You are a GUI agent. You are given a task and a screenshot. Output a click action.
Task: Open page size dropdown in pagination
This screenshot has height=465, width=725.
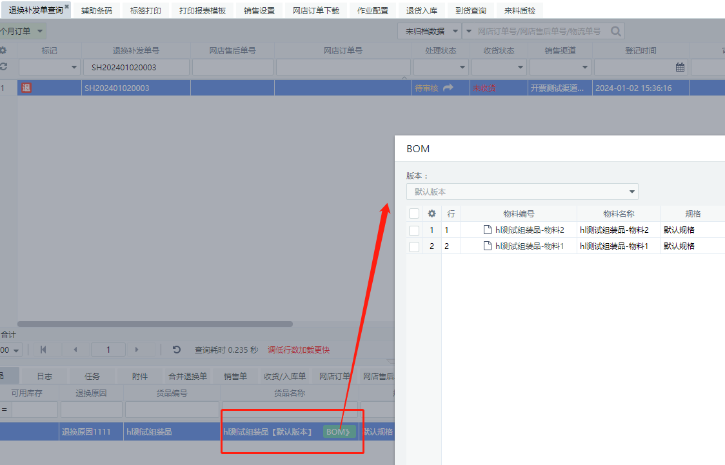coord(10,350)
